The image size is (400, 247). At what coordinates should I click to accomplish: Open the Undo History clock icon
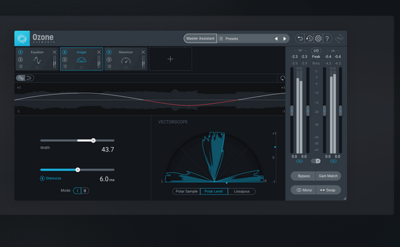click(x=309, y=39)
